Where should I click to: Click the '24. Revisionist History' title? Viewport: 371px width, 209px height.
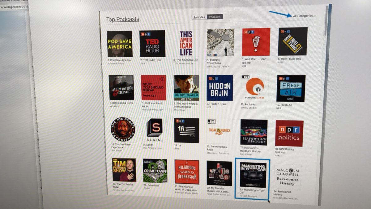283,193
